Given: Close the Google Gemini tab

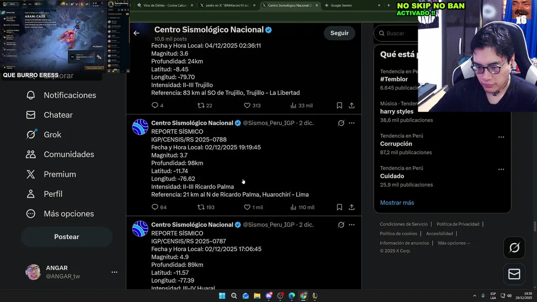Looking at the screenshot, I should pos(379,5).
